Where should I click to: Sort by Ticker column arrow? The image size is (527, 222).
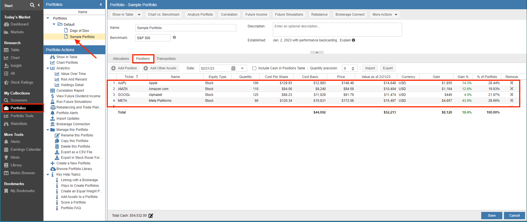point(137,77)
